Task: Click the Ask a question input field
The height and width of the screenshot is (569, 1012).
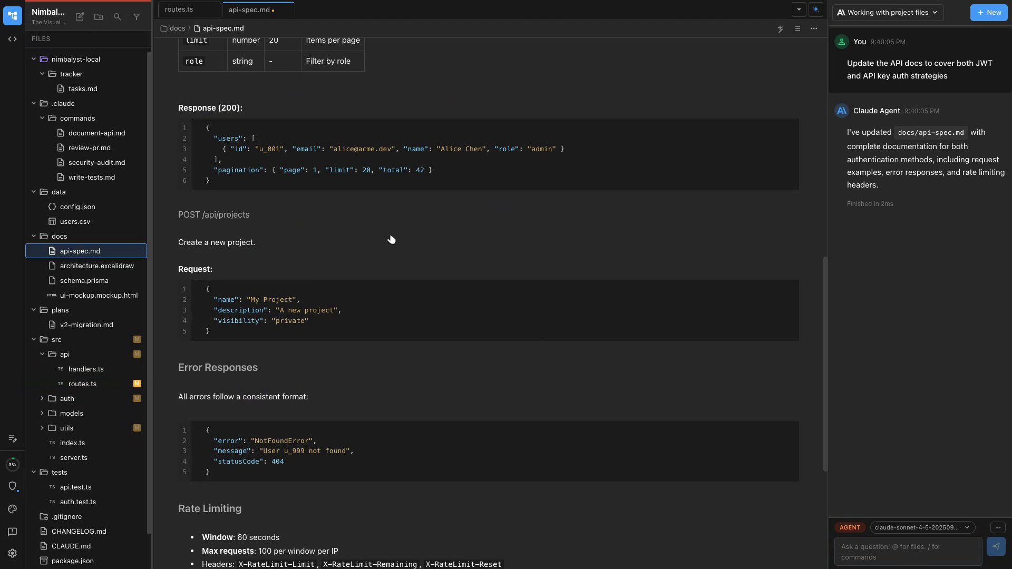Action: point(907,551)
